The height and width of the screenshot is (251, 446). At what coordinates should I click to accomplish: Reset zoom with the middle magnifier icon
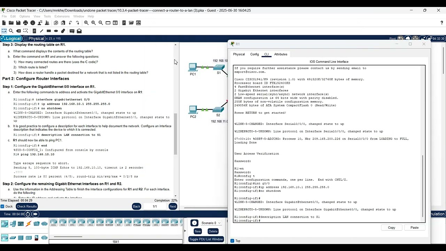[x=93, y=23]
